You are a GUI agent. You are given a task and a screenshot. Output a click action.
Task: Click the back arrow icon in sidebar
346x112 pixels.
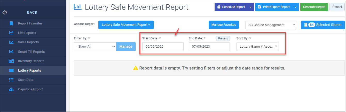tap(4, 12)
